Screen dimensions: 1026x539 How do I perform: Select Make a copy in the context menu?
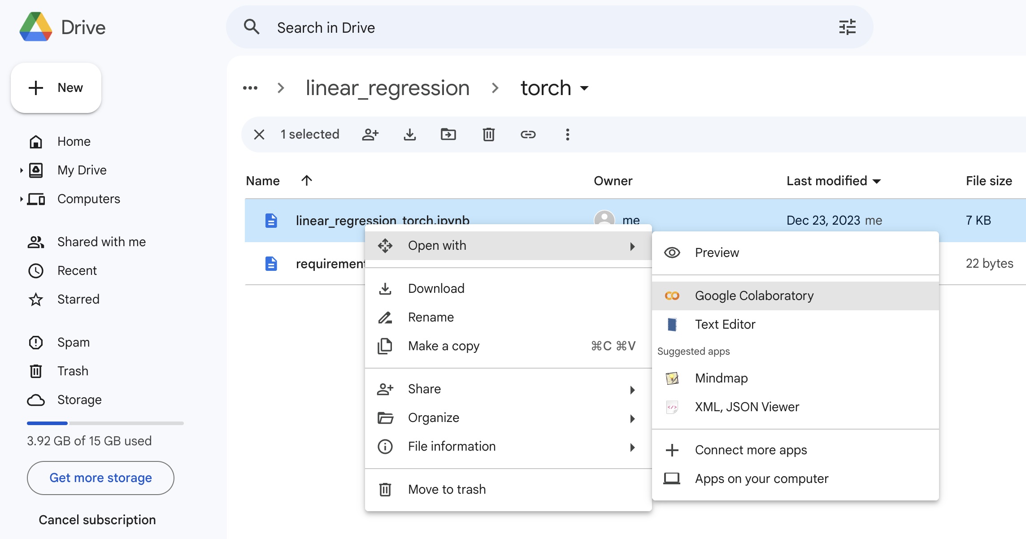coord(443,346)
